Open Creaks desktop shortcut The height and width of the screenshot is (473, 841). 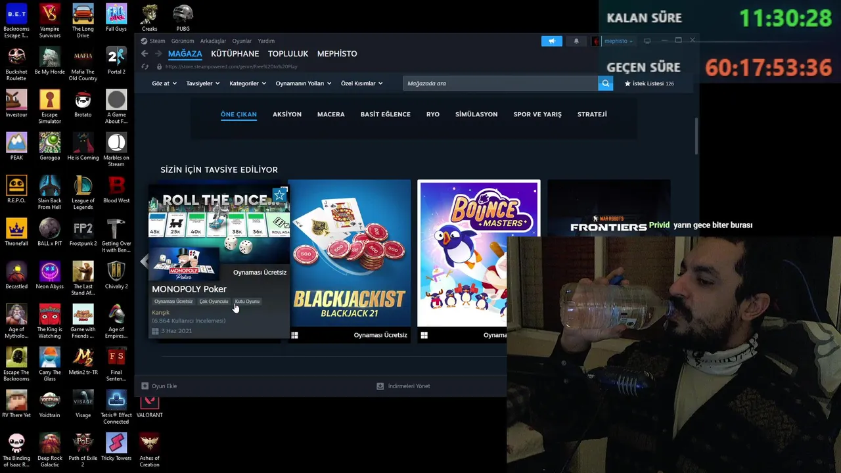pos(150,18)
